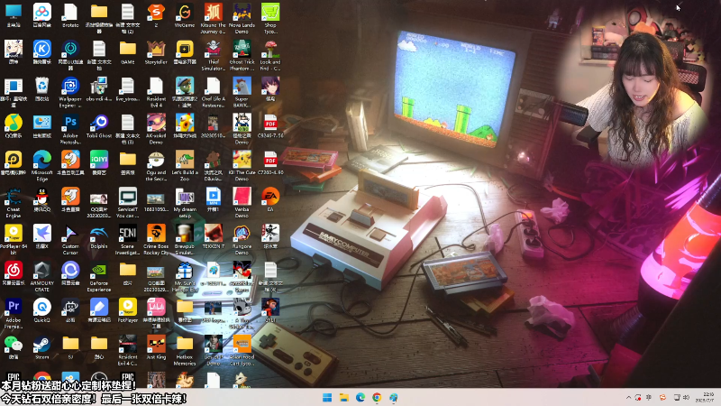Open C9246-7.56 PDF file
Viewport: 721px width, 406px height.
[x=269, y=125]
